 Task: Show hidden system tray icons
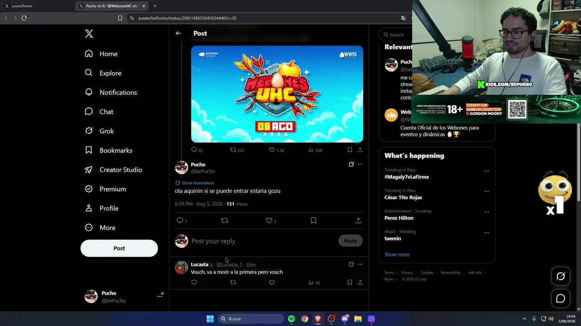coord(524,319)
